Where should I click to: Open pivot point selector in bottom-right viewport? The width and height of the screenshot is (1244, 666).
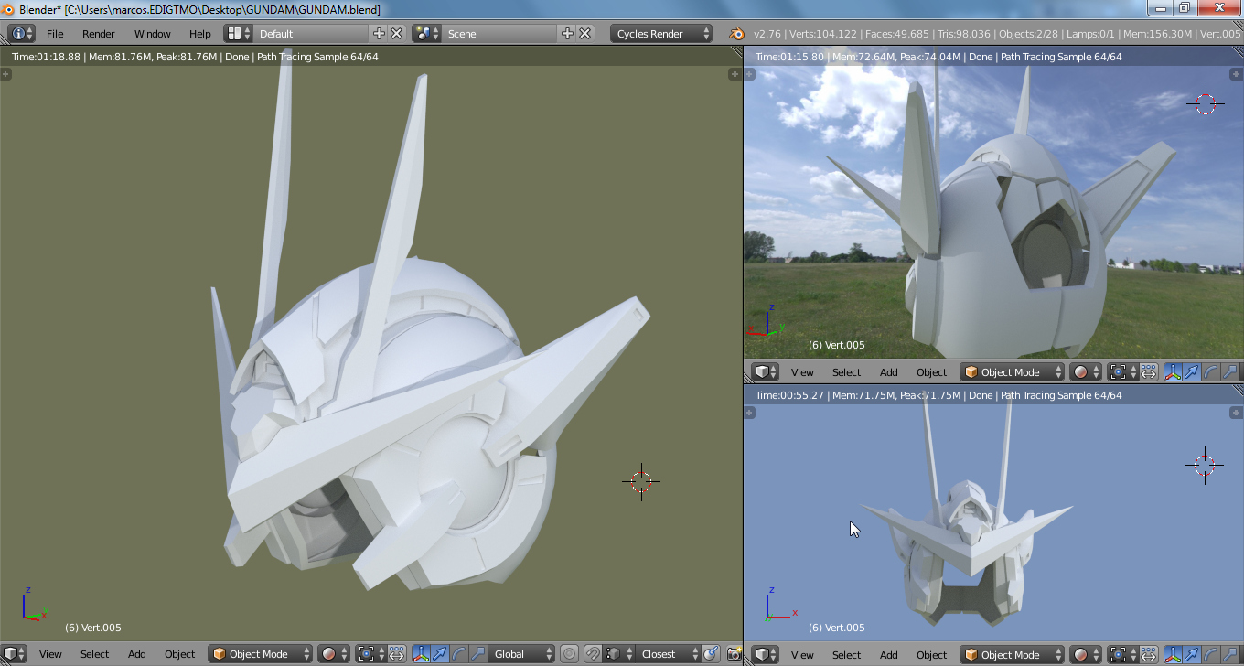[x=1122, y=655]
